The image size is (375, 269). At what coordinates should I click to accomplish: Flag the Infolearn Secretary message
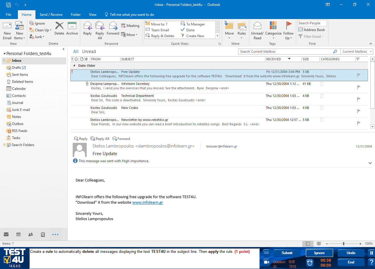[x=359, y=87]
